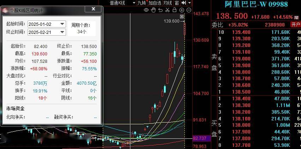Select buy level 3 price 138.200
This screenshot has height=149, width=301.
coord(241,112)
